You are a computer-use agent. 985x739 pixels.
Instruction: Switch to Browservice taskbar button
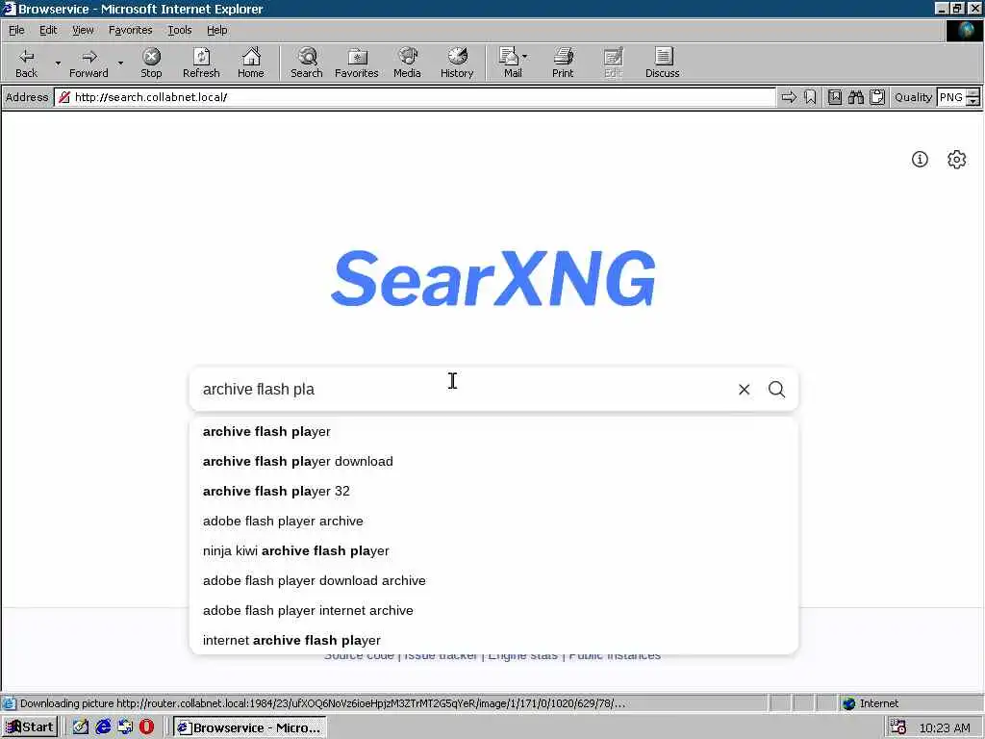click(250, 727)
